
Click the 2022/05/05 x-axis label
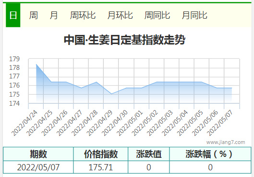(190, 123)
